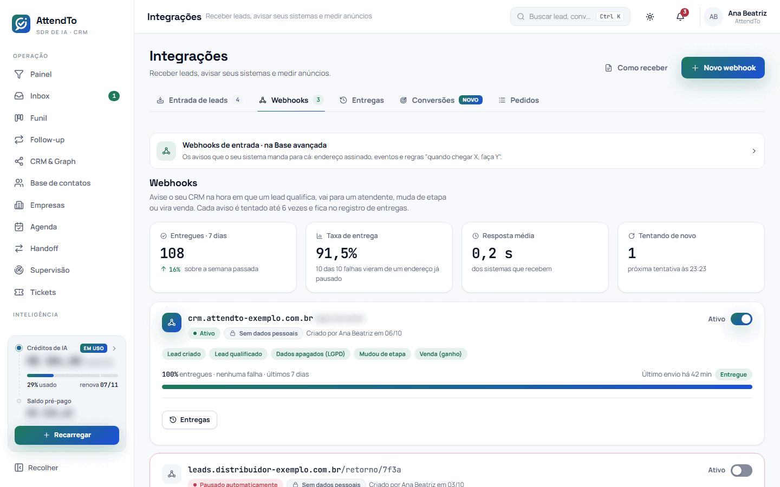Select the Saldo pré-pago radio
The image size is (780, 487).
point(19,401)
